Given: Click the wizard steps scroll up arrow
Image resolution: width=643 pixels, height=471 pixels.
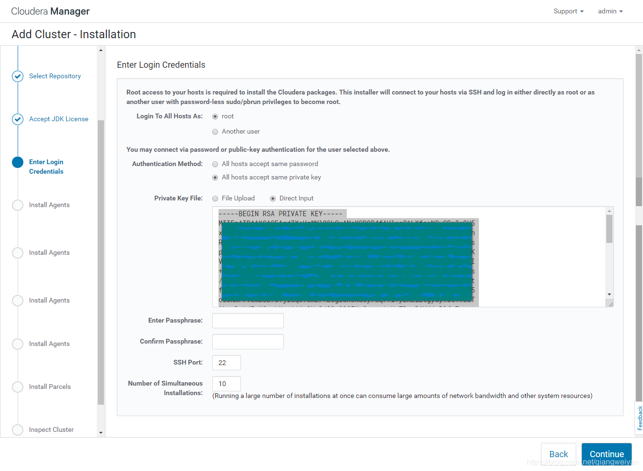Looking at the screenshot, I should point(101,50).
